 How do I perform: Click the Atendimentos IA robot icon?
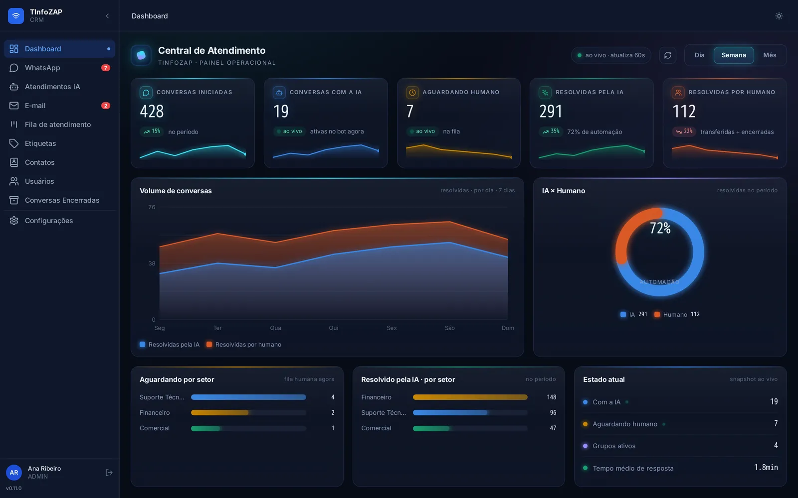14,87
